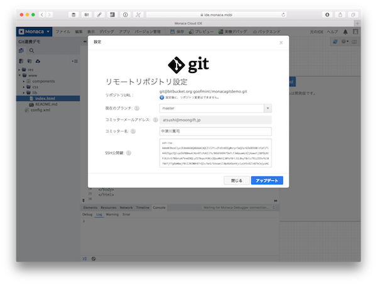Click the refresh icon in the preview panel
377x285 pixels.
tap(335, 42)
